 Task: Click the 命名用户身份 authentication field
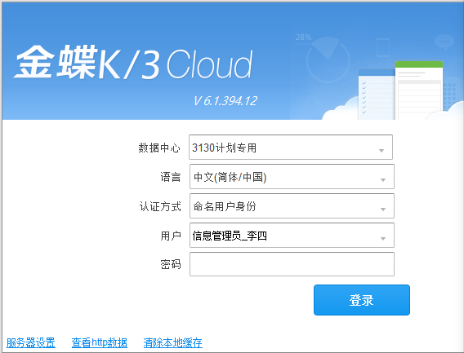(292, 205)
